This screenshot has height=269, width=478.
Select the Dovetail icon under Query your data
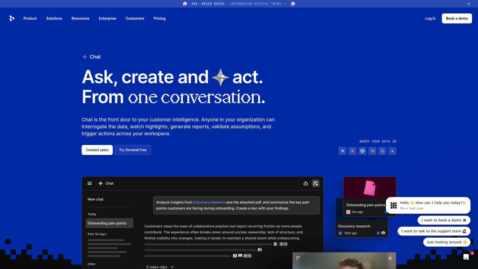pos(342,151)
